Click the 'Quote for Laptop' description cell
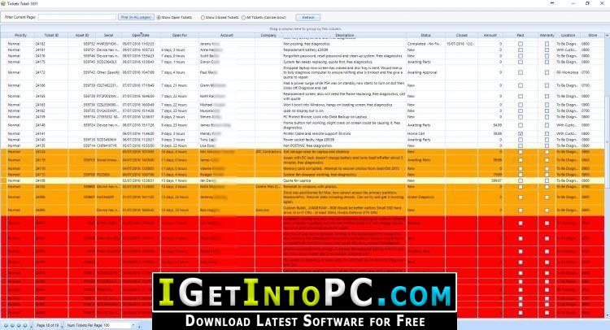 [344, 180]
